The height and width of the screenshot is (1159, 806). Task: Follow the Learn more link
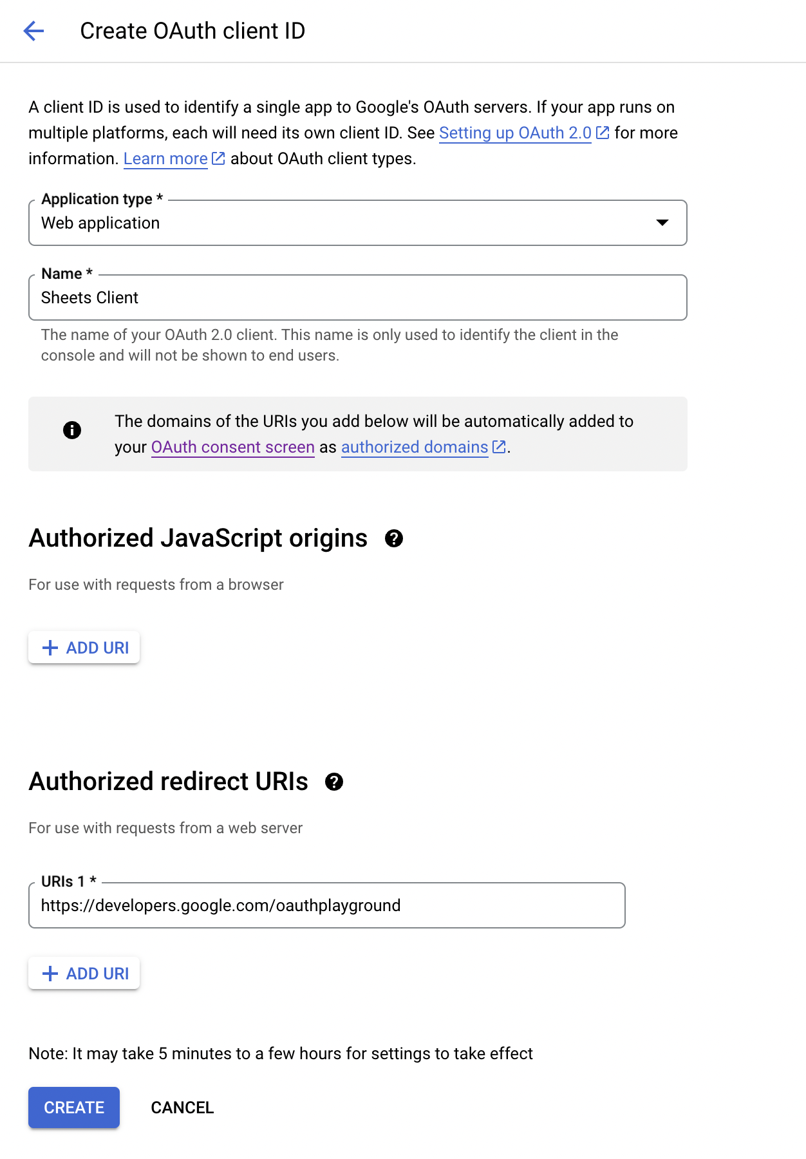[x=165, y=158]
